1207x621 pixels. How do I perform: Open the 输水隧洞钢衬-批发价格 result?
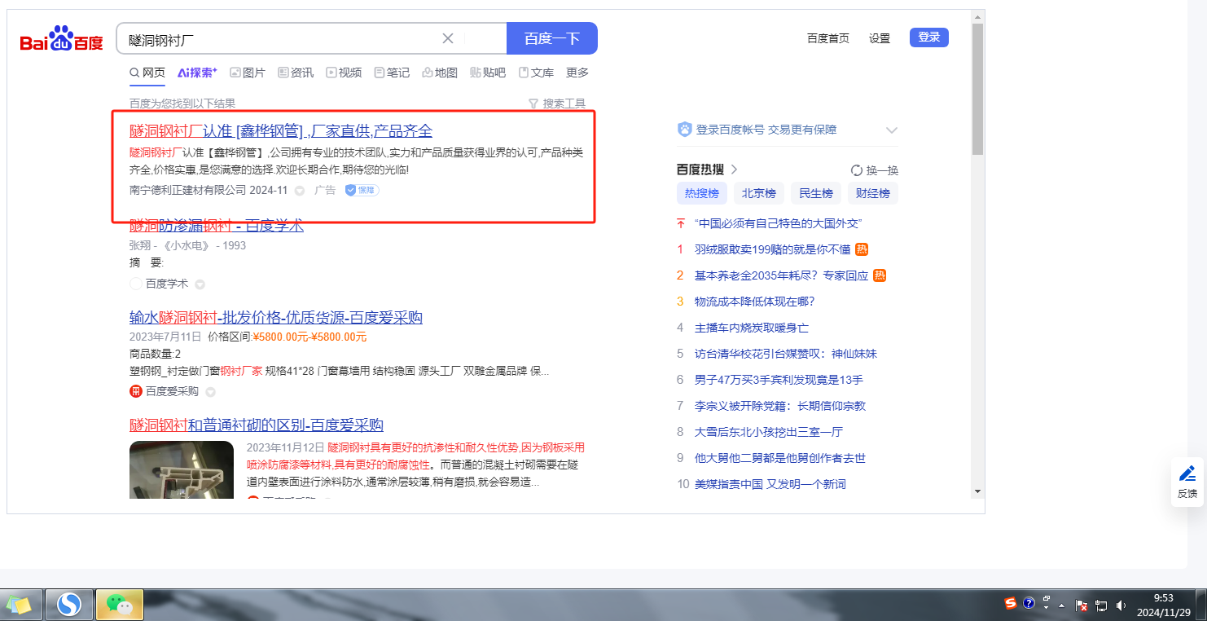coord(276,318)
